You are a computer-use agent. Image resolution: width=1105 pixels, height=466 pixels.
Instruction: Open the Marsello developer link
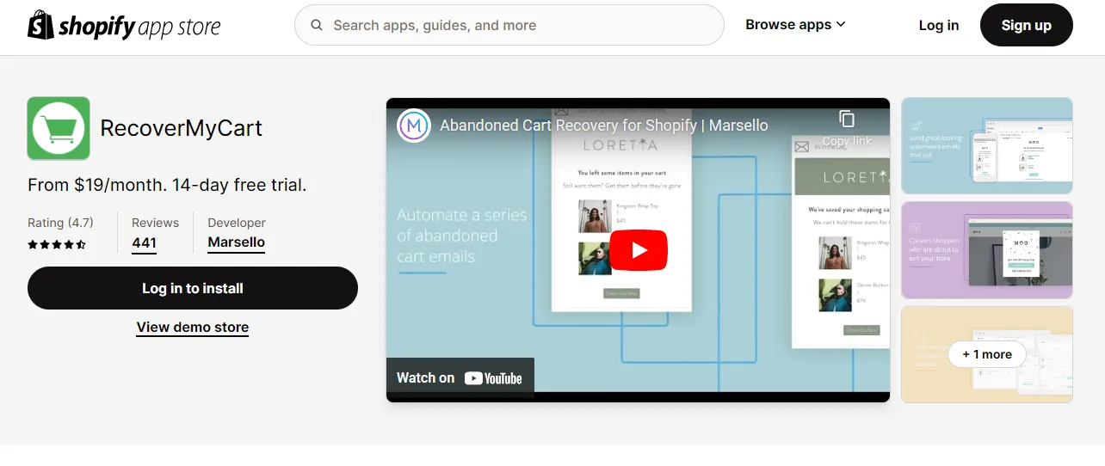tap(236, 242)
